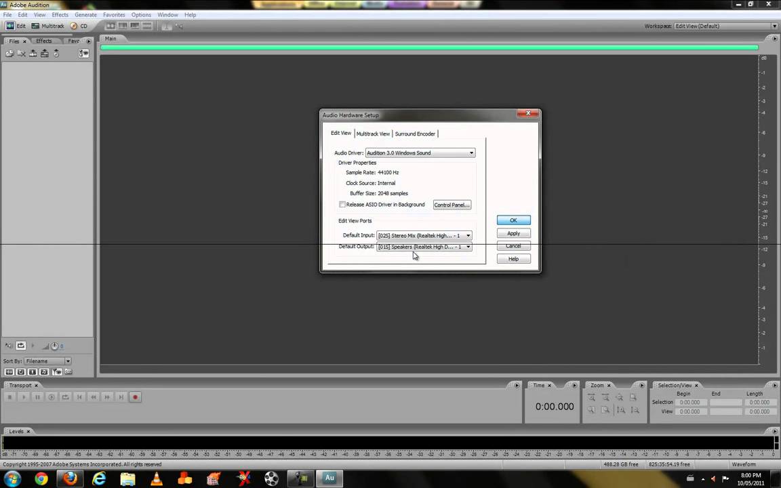The image size is (781, 488).
Task: Click the Selection Begin time field
Action: [x=690, y=403]
